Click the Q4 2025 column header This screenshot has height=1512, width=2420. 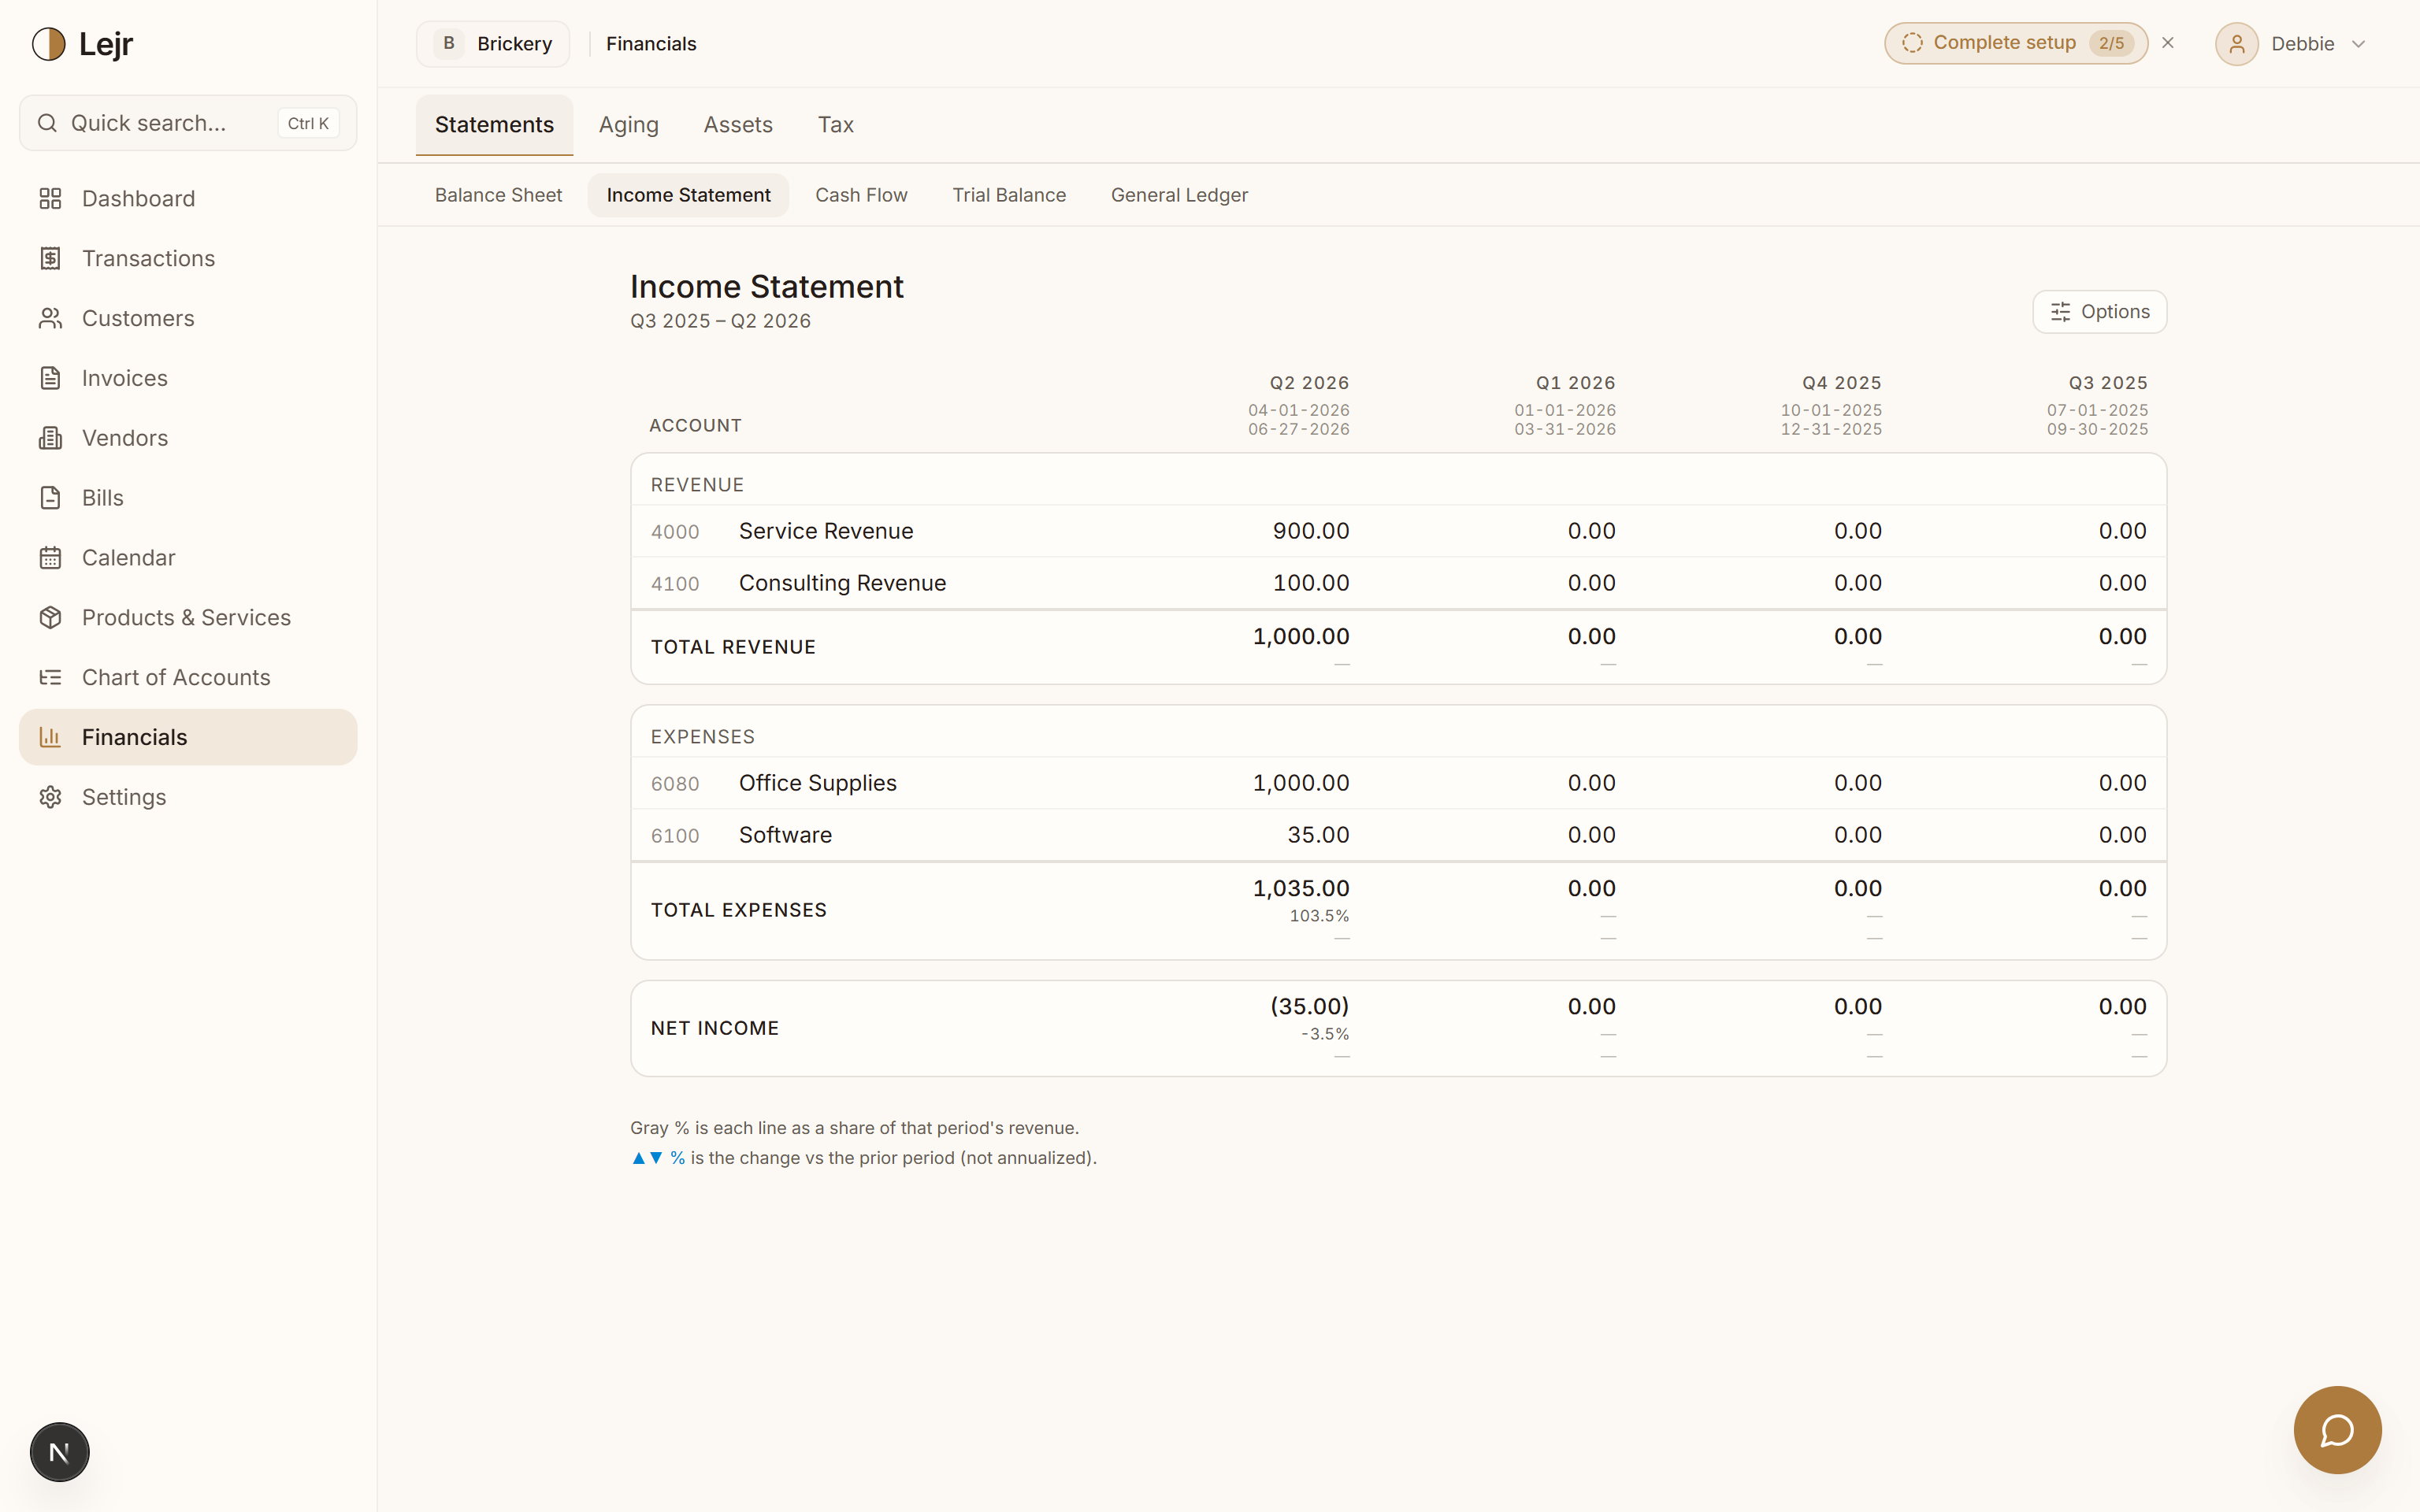[x=1841, y=383]
